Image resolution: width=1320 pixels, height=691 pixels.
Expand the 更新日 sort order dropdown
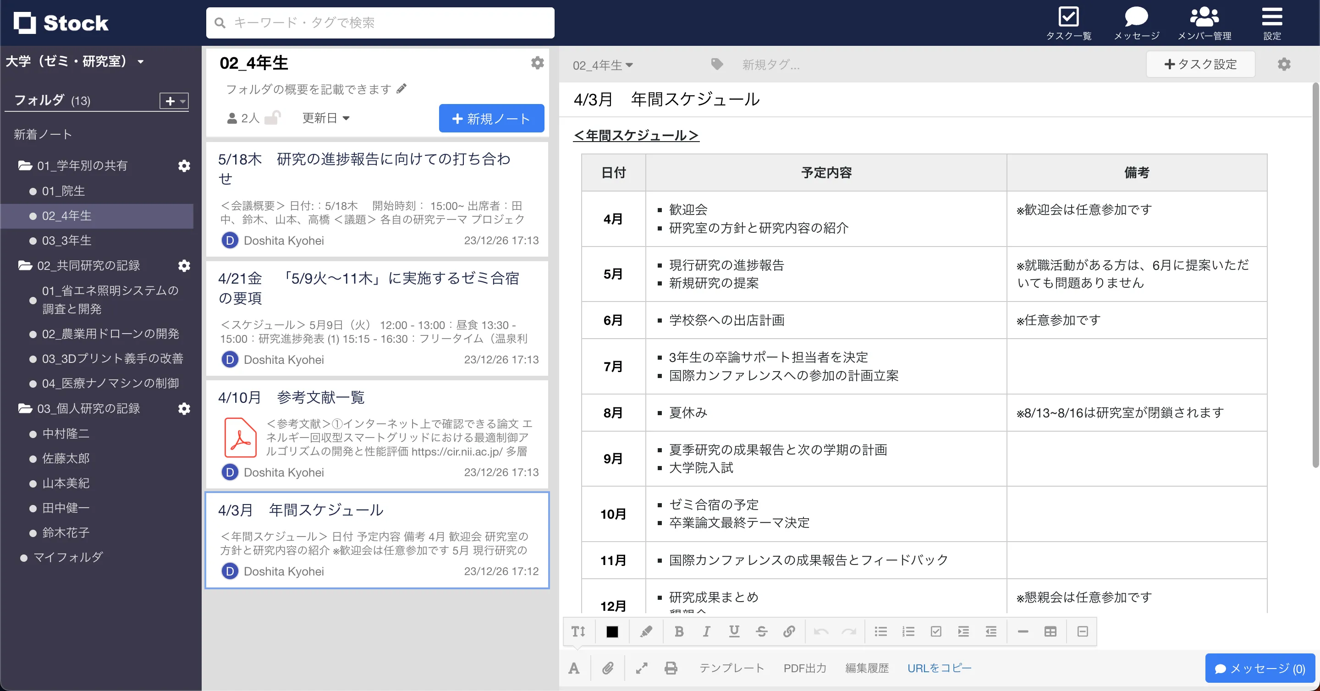coord(326,118)
